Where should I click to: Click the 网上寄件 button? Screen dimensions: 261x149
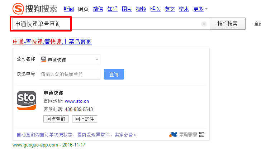point(85,119)
